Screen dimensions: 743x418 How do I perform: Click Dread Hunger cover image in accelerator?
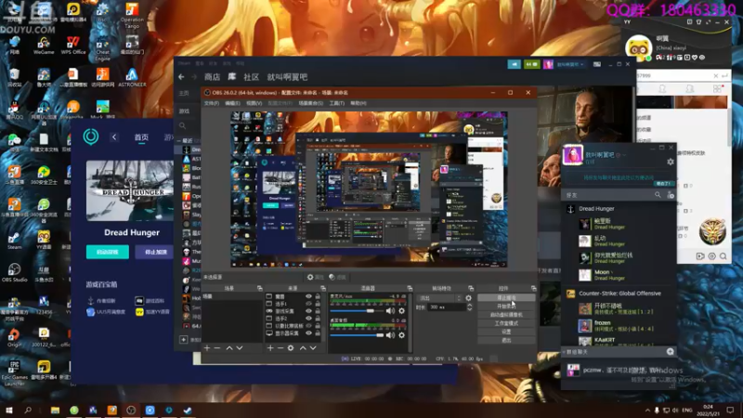point(130,190)
